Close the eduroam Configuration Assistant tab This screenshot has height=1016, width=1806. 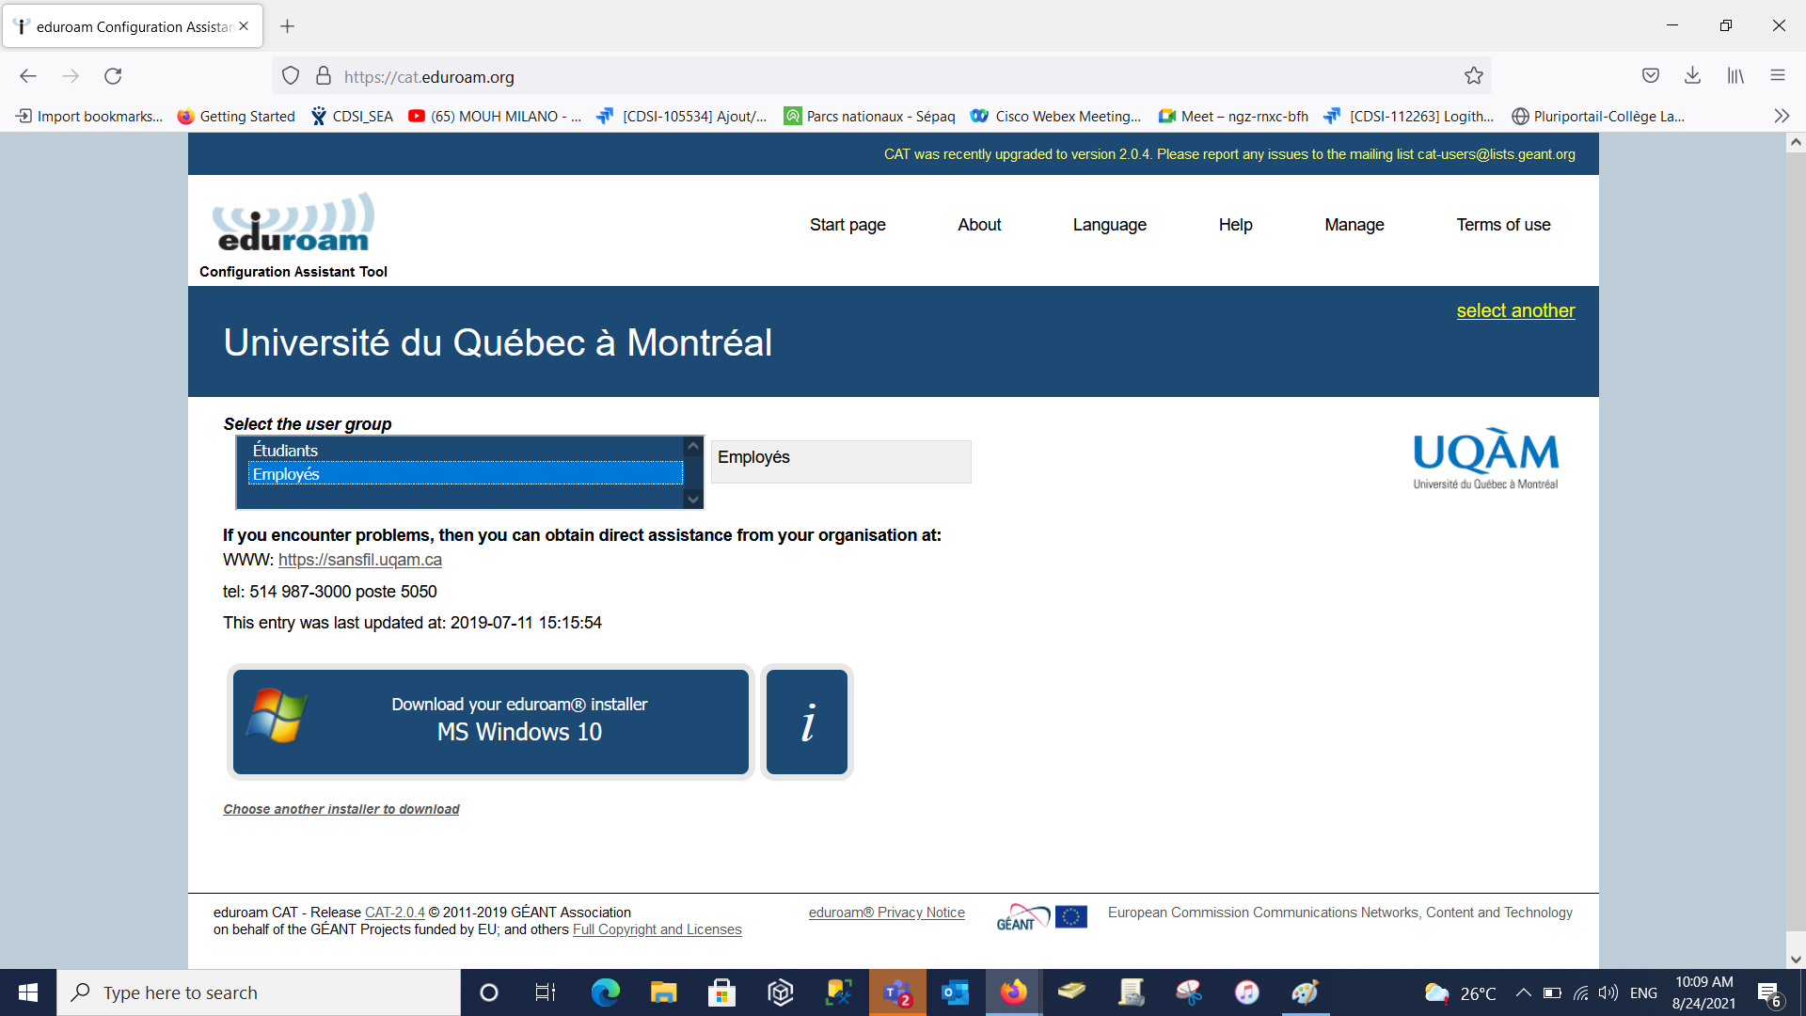pyautogui.click(x=244, y=26)
